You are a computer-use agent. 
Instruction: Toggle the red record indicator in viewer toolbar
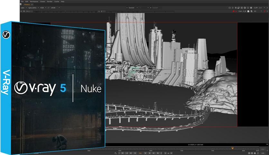(234, 11)
